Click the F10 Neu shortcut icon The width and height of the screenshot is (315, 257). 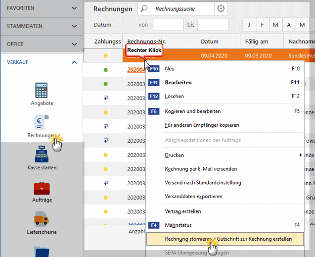154,69
